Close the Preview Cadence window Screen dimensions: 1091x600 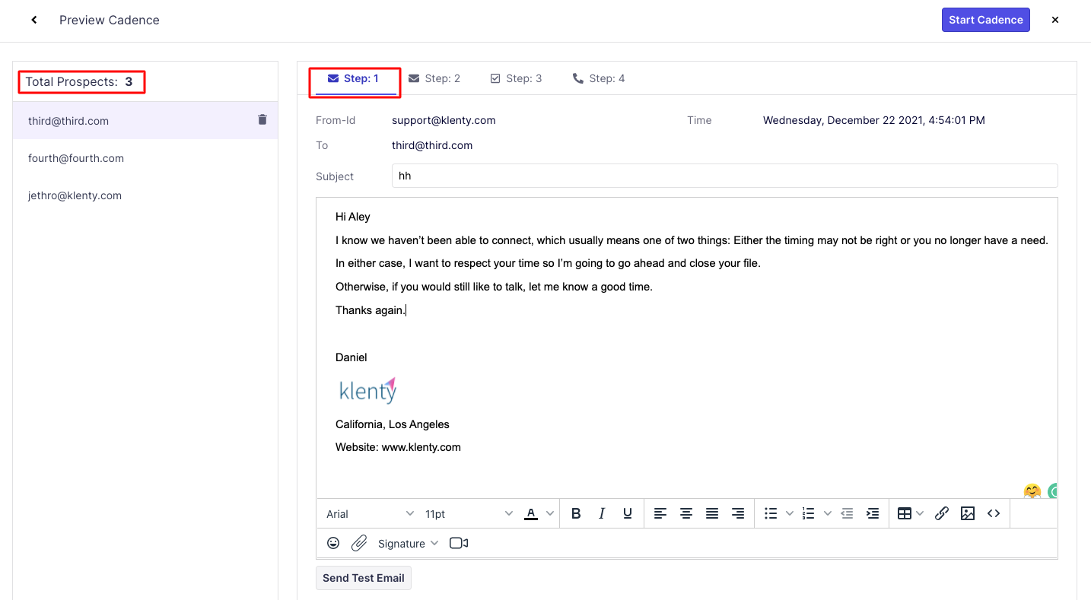click(x=1055, y=20)
